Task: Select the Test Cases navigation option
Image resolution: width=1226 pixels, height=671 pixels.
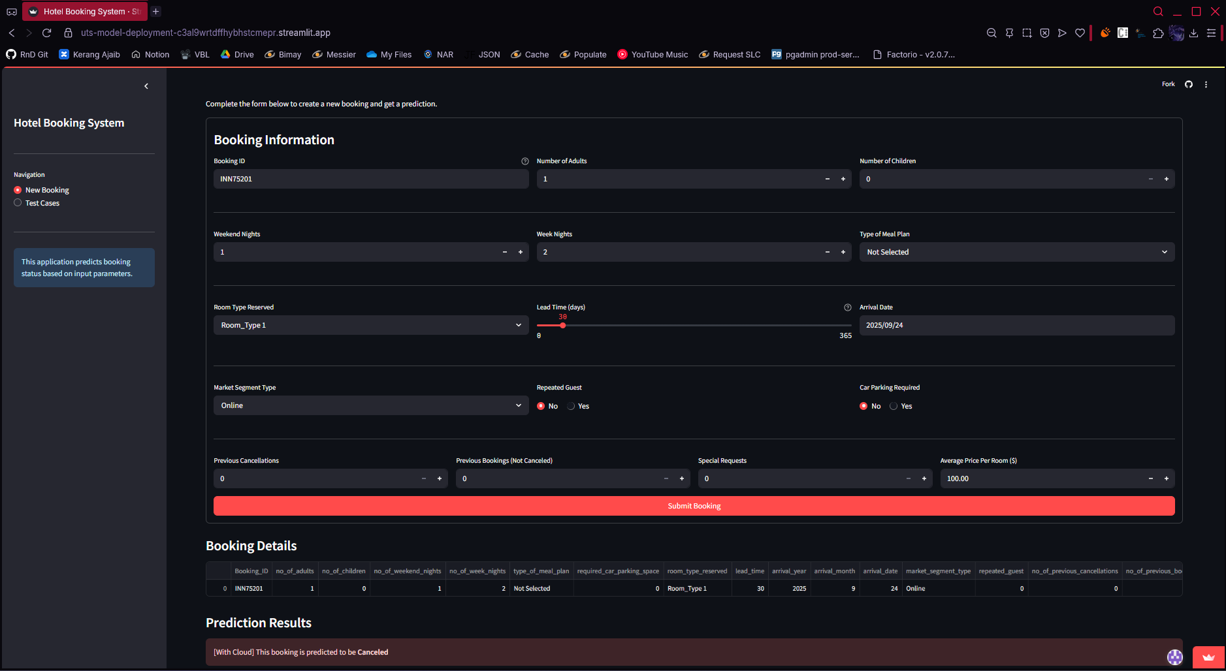Action: coord(18,203)
